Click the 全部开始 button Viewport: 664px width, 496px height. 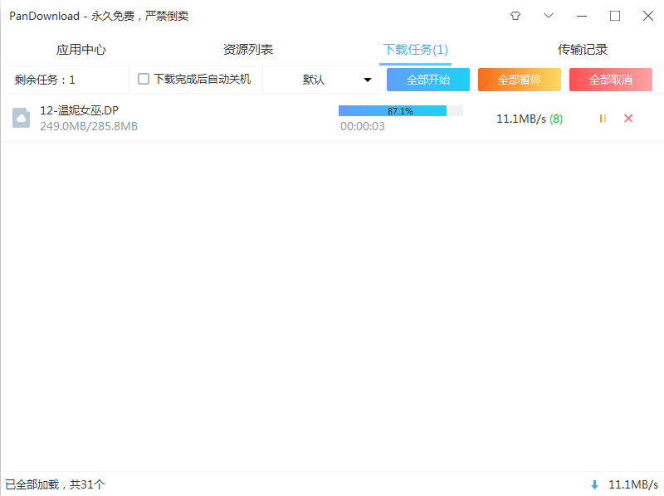[x=428, y=80]
